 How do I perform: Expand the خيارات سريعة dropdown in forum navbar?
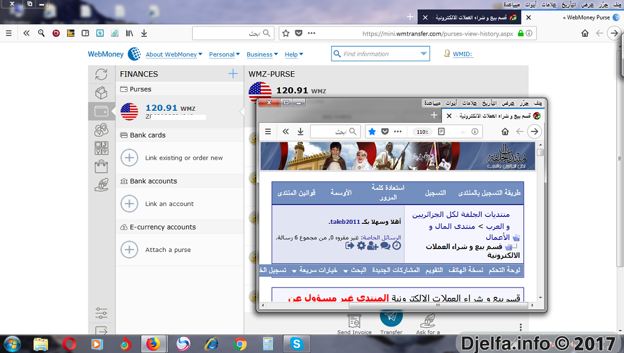coord(314,270)
